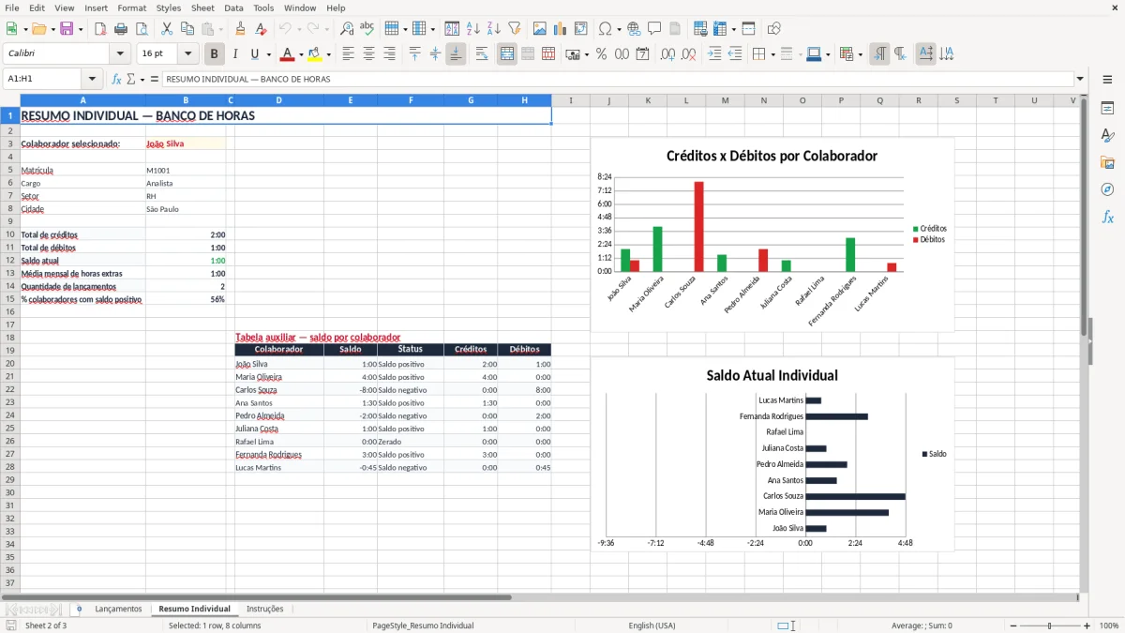
Task: Click the Print icon
Action: [x=121, y=29]
